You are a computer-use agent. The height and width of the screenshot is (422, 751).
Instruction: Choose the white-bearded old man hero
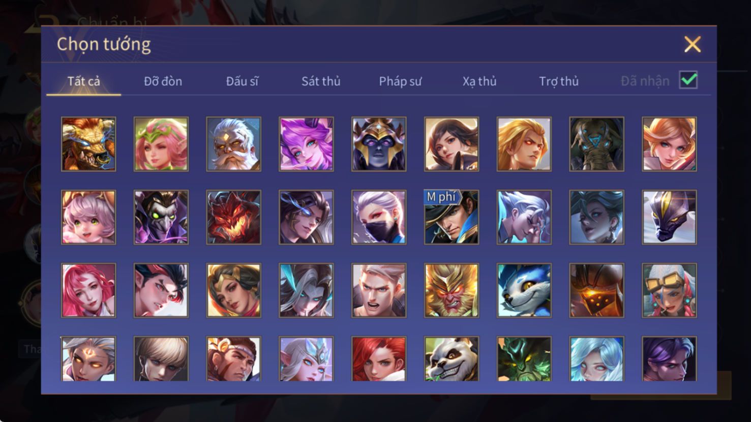[x=233, y=144]
